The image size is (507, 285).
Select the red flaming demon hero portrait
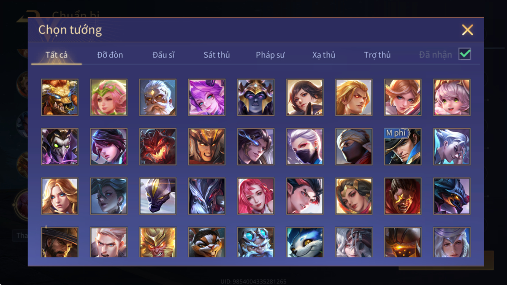(x=158, y=146)
